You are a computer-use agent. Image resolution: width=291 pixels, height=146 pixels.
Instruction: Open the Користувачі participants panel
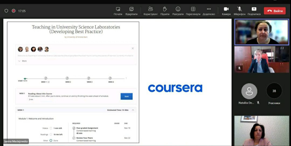coord(151,11)
